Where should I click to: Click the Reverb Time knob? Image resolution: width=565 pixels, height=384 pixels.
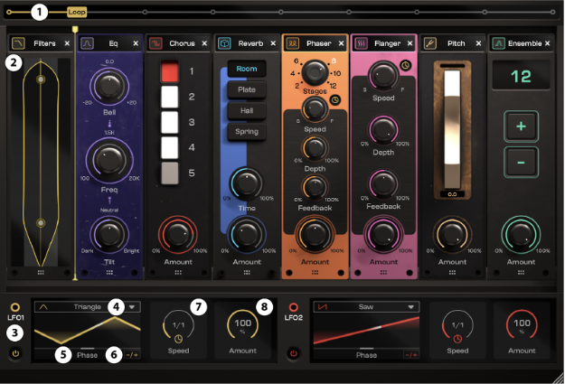(247, 183)
